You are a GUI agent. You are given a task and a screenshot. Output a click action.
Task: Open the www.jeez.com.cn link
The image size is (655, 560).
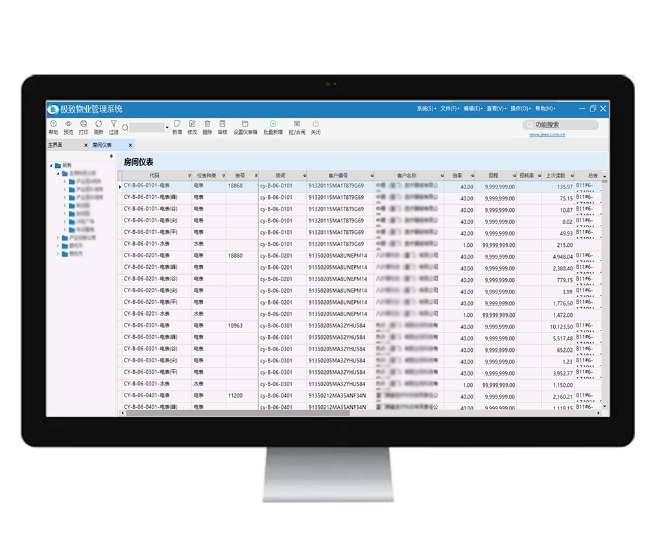(547, 135)
